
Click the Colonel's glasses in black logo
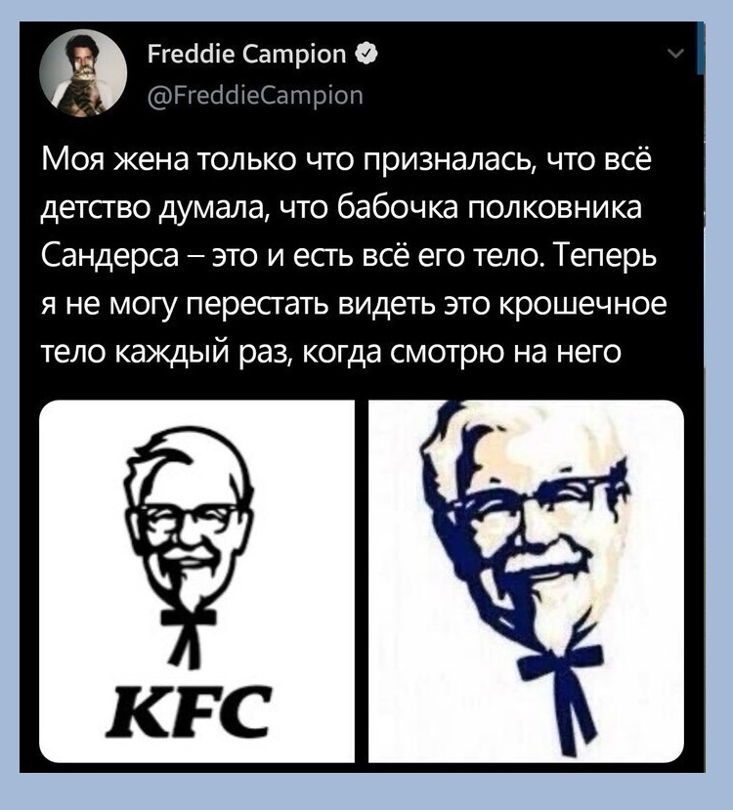pyautogui.click(x=189, y=518)
